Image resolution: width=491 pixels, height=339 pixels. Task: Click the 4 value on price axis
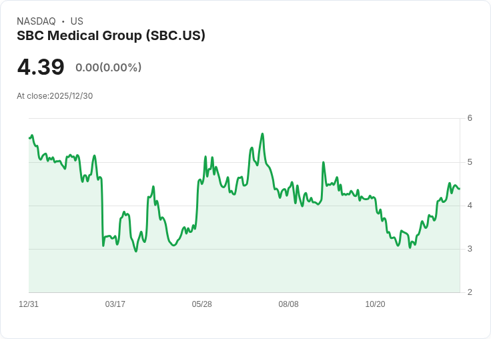click(470, 206)
